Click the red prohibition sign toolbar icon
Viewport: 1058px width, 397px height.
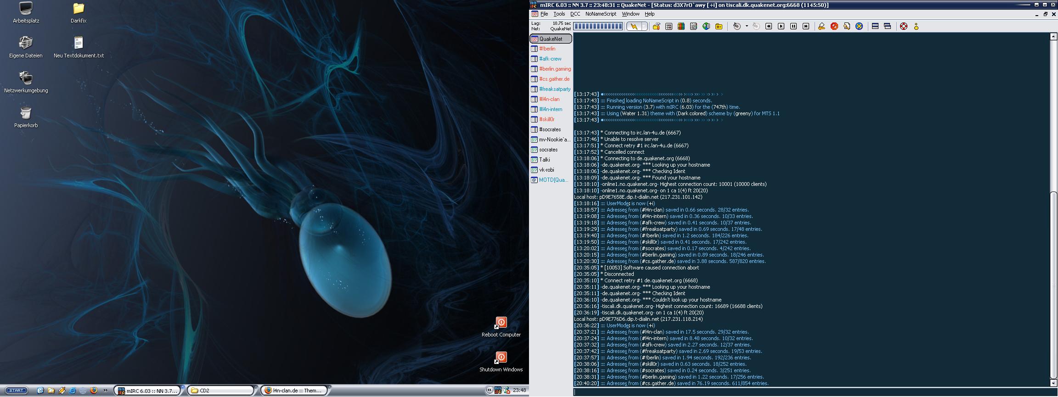point(834,27)
